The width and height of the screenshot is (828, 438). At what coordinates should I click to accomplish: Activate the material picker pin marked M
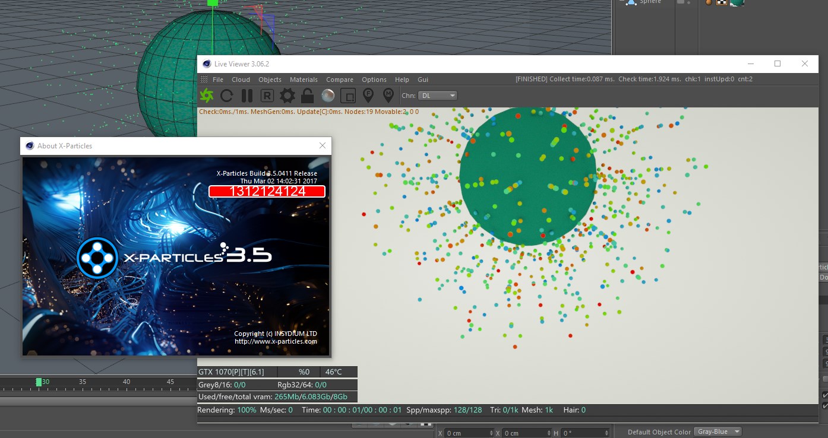(388, 94)
